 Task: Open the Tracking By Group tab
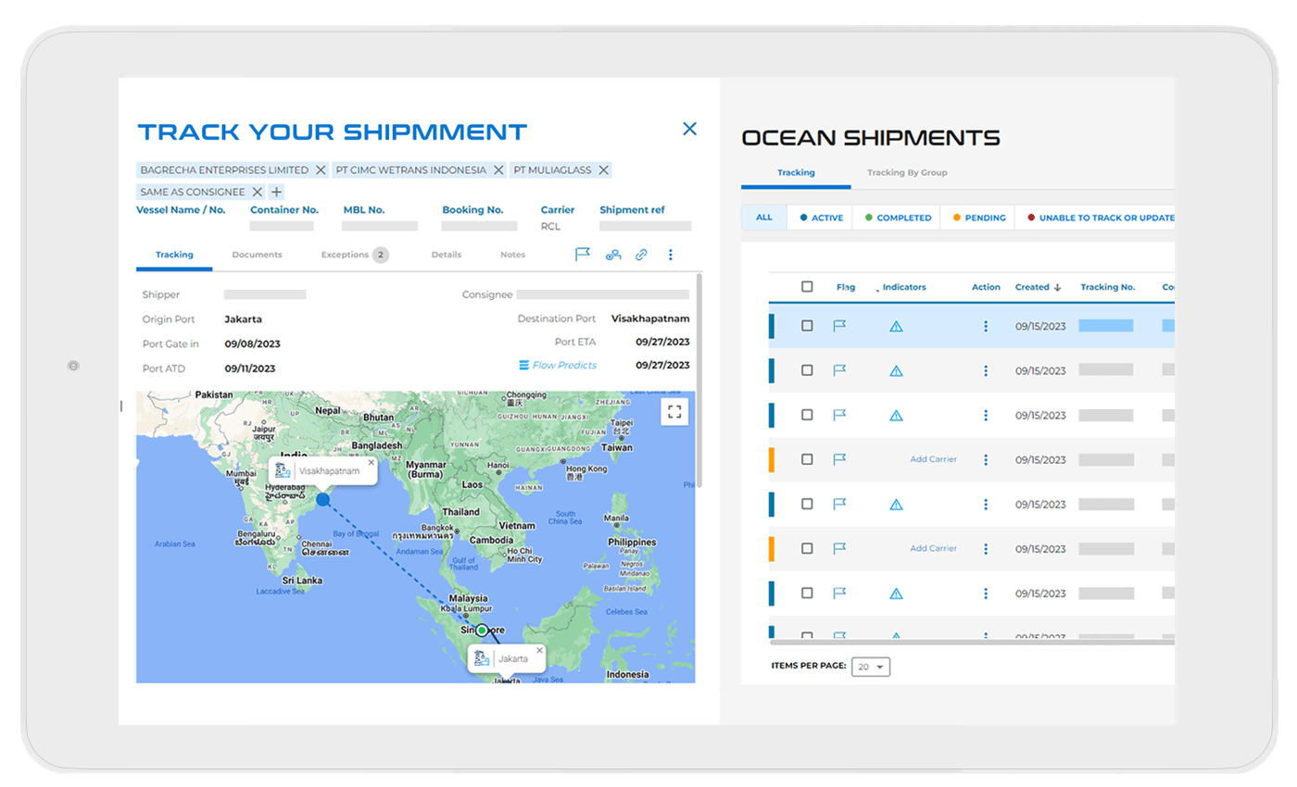pos(906,172)
